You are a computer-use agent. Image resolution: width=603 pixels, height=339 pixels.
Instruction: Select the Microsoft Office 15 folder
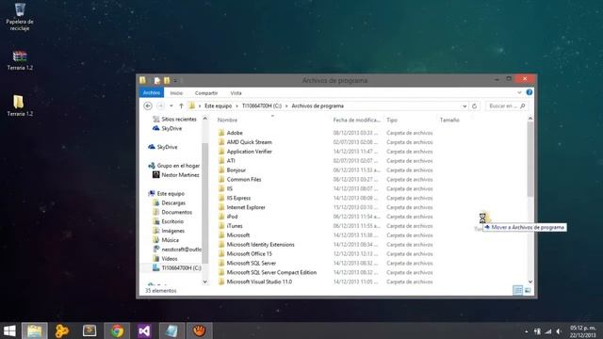245,253
